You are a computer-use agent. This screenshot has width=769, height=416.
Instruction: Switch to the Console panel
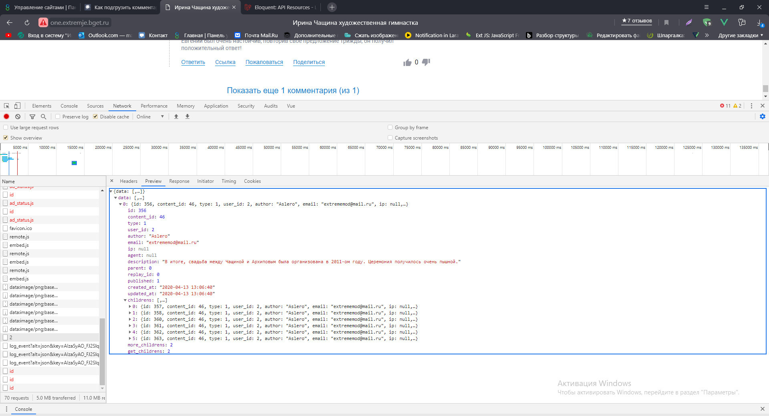(x=69, y=106)
